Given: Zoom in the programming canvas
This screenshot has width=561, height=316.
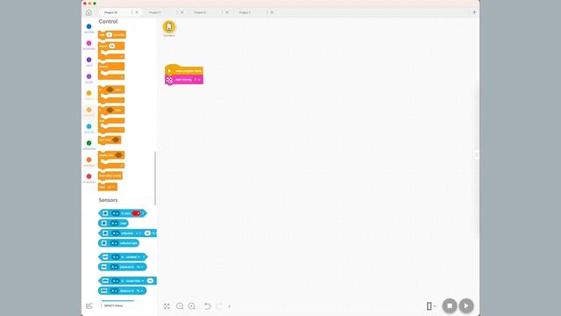Looking at the screenshot, I should point(192,306).
